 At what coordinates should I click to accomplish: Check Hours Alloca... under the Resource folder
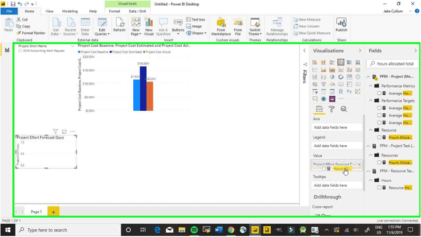coord(379,138)
